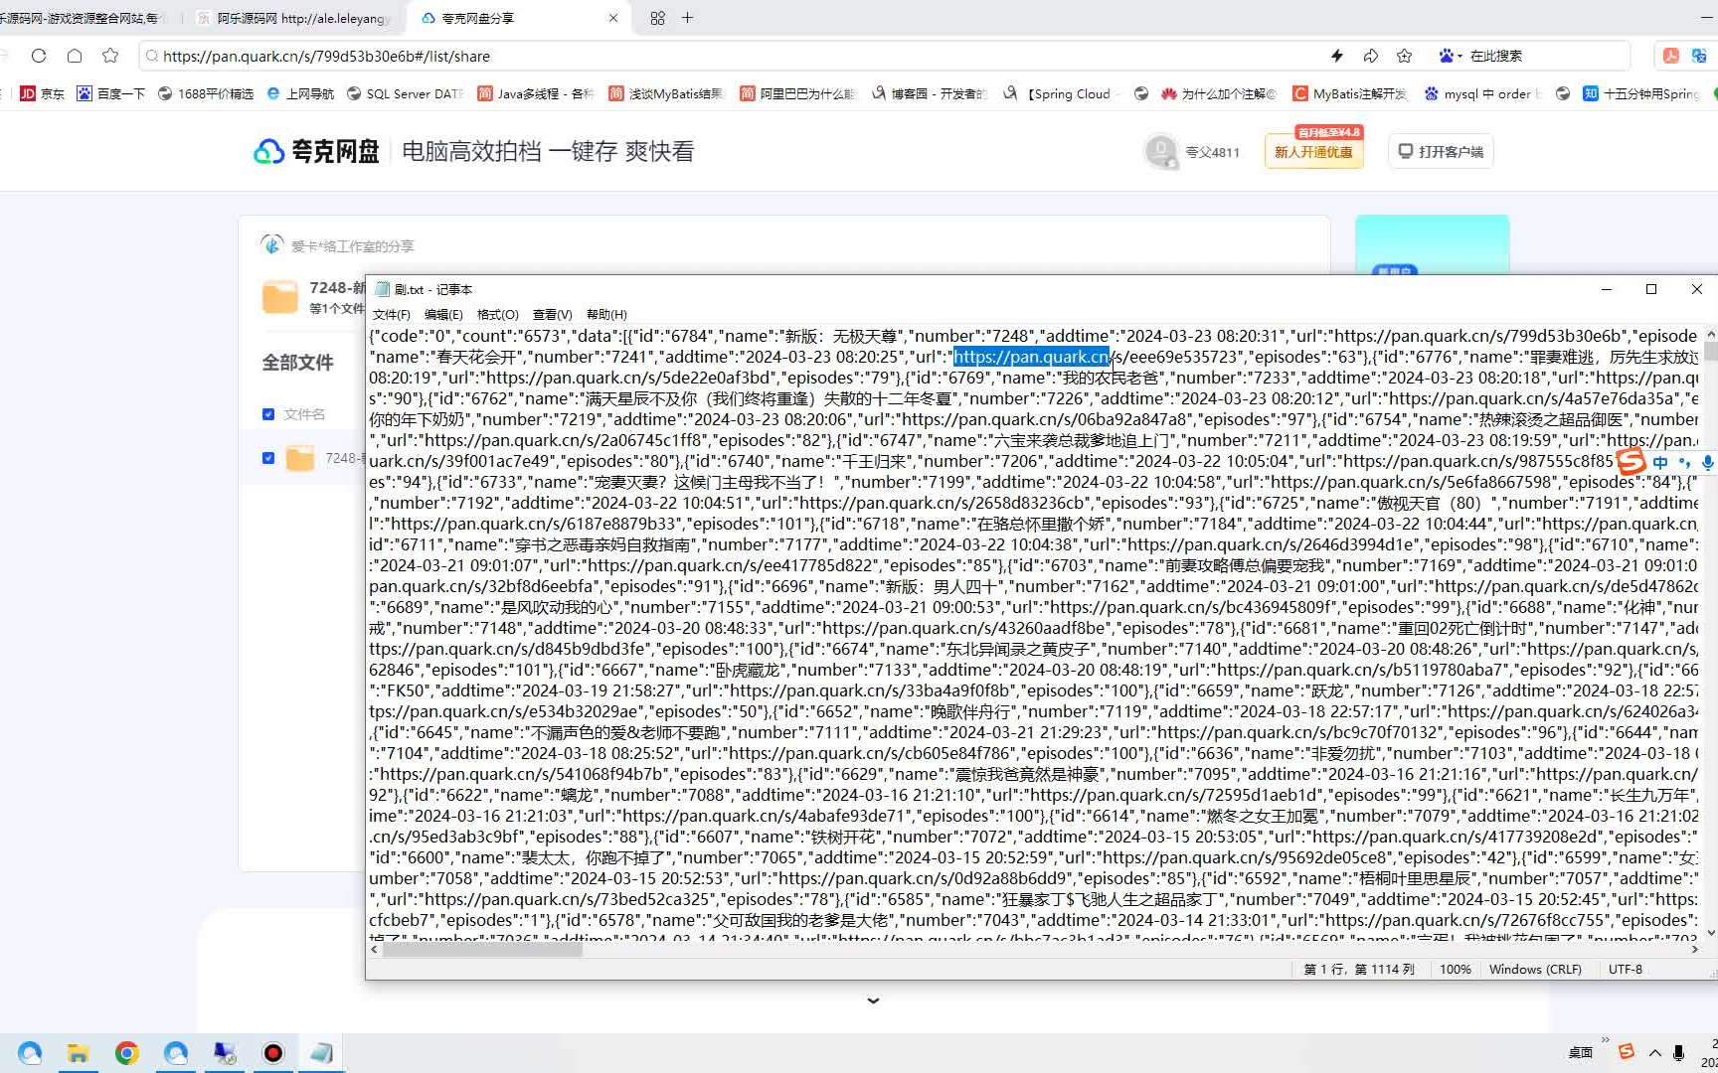The image size is (1718, 1073).
Task: Click the Windows (CRLF) status entry
Action: pos(1535,969)
